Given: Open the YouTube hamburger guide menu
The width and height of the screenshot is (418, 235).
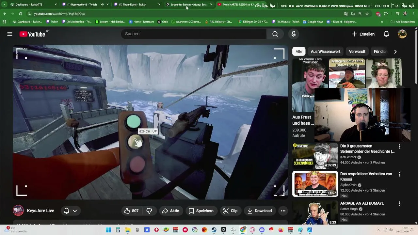Looking at the screenshot, I should (10, 34).
